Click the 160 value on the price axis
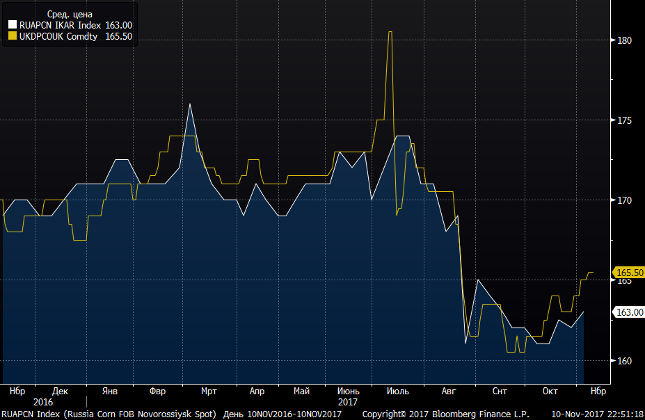 coord(624,361)
